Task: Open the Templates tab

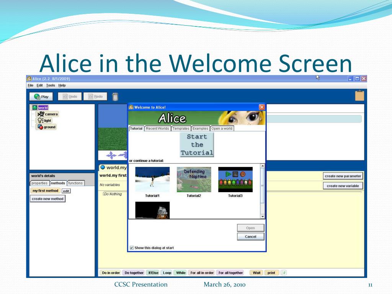Action: [181, 129]
